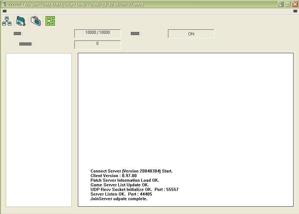Click the briefcase toolbar icon

pyautogui.click(x=36, y=21)
